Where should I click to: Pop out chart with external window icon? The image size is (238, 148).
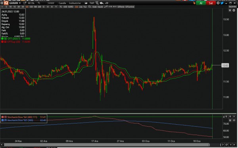click(25, 3)
